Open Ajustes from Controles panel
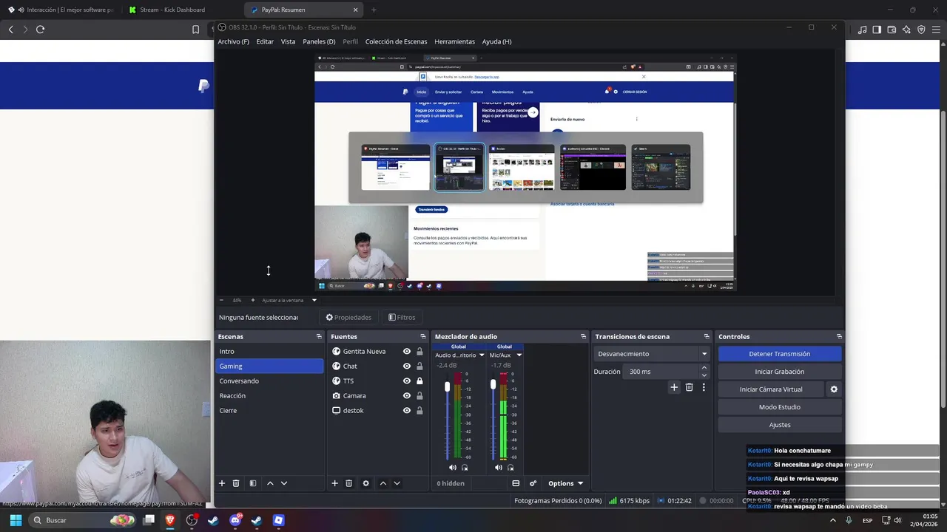Viewport: 947px width, 532px height. pyautogui.click(x=779, y=425)
